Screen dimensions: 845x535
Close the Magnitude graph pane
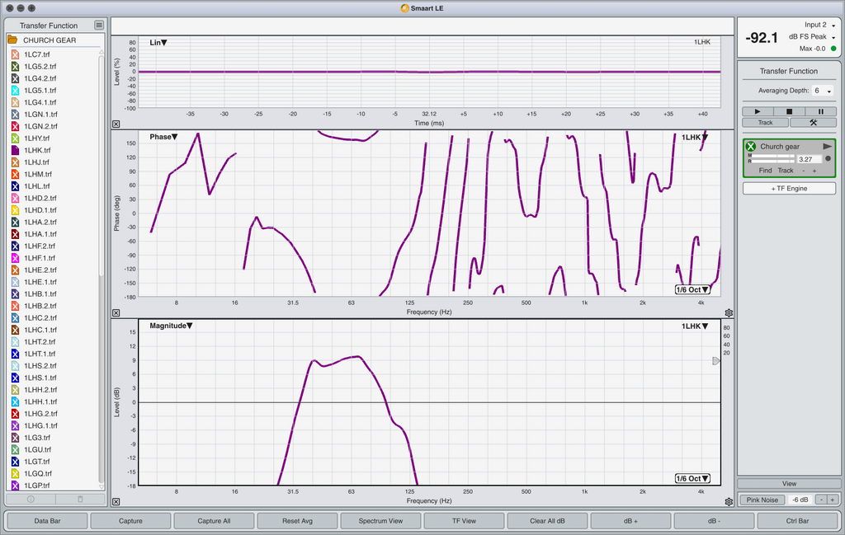tap(116, 502)
